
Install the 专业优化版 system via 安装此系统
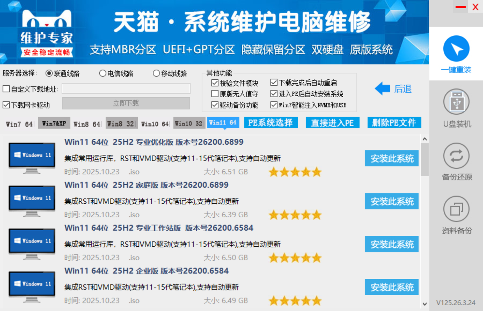tap(392, 158)
